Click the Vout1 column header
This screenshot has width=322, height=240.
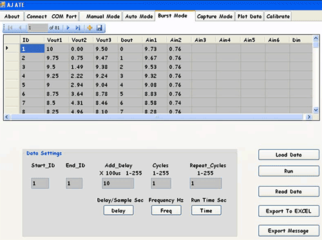click(x=57, y=40)
